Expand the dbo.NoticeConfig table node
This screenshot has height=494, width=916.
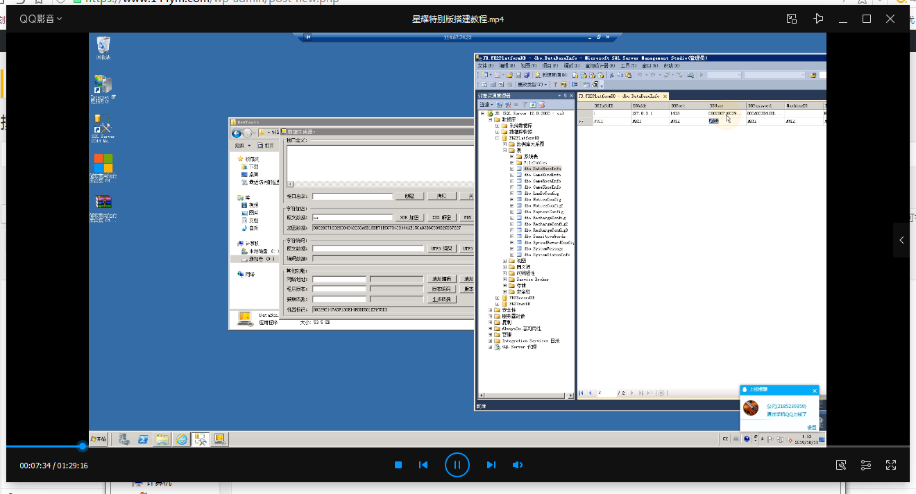(x=511, y=200)
